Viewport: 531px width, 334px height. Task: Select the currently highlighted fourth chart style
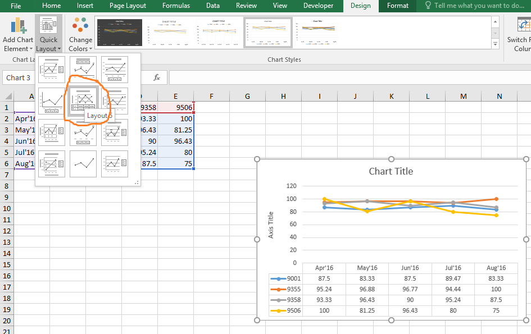tap(268, 33)
